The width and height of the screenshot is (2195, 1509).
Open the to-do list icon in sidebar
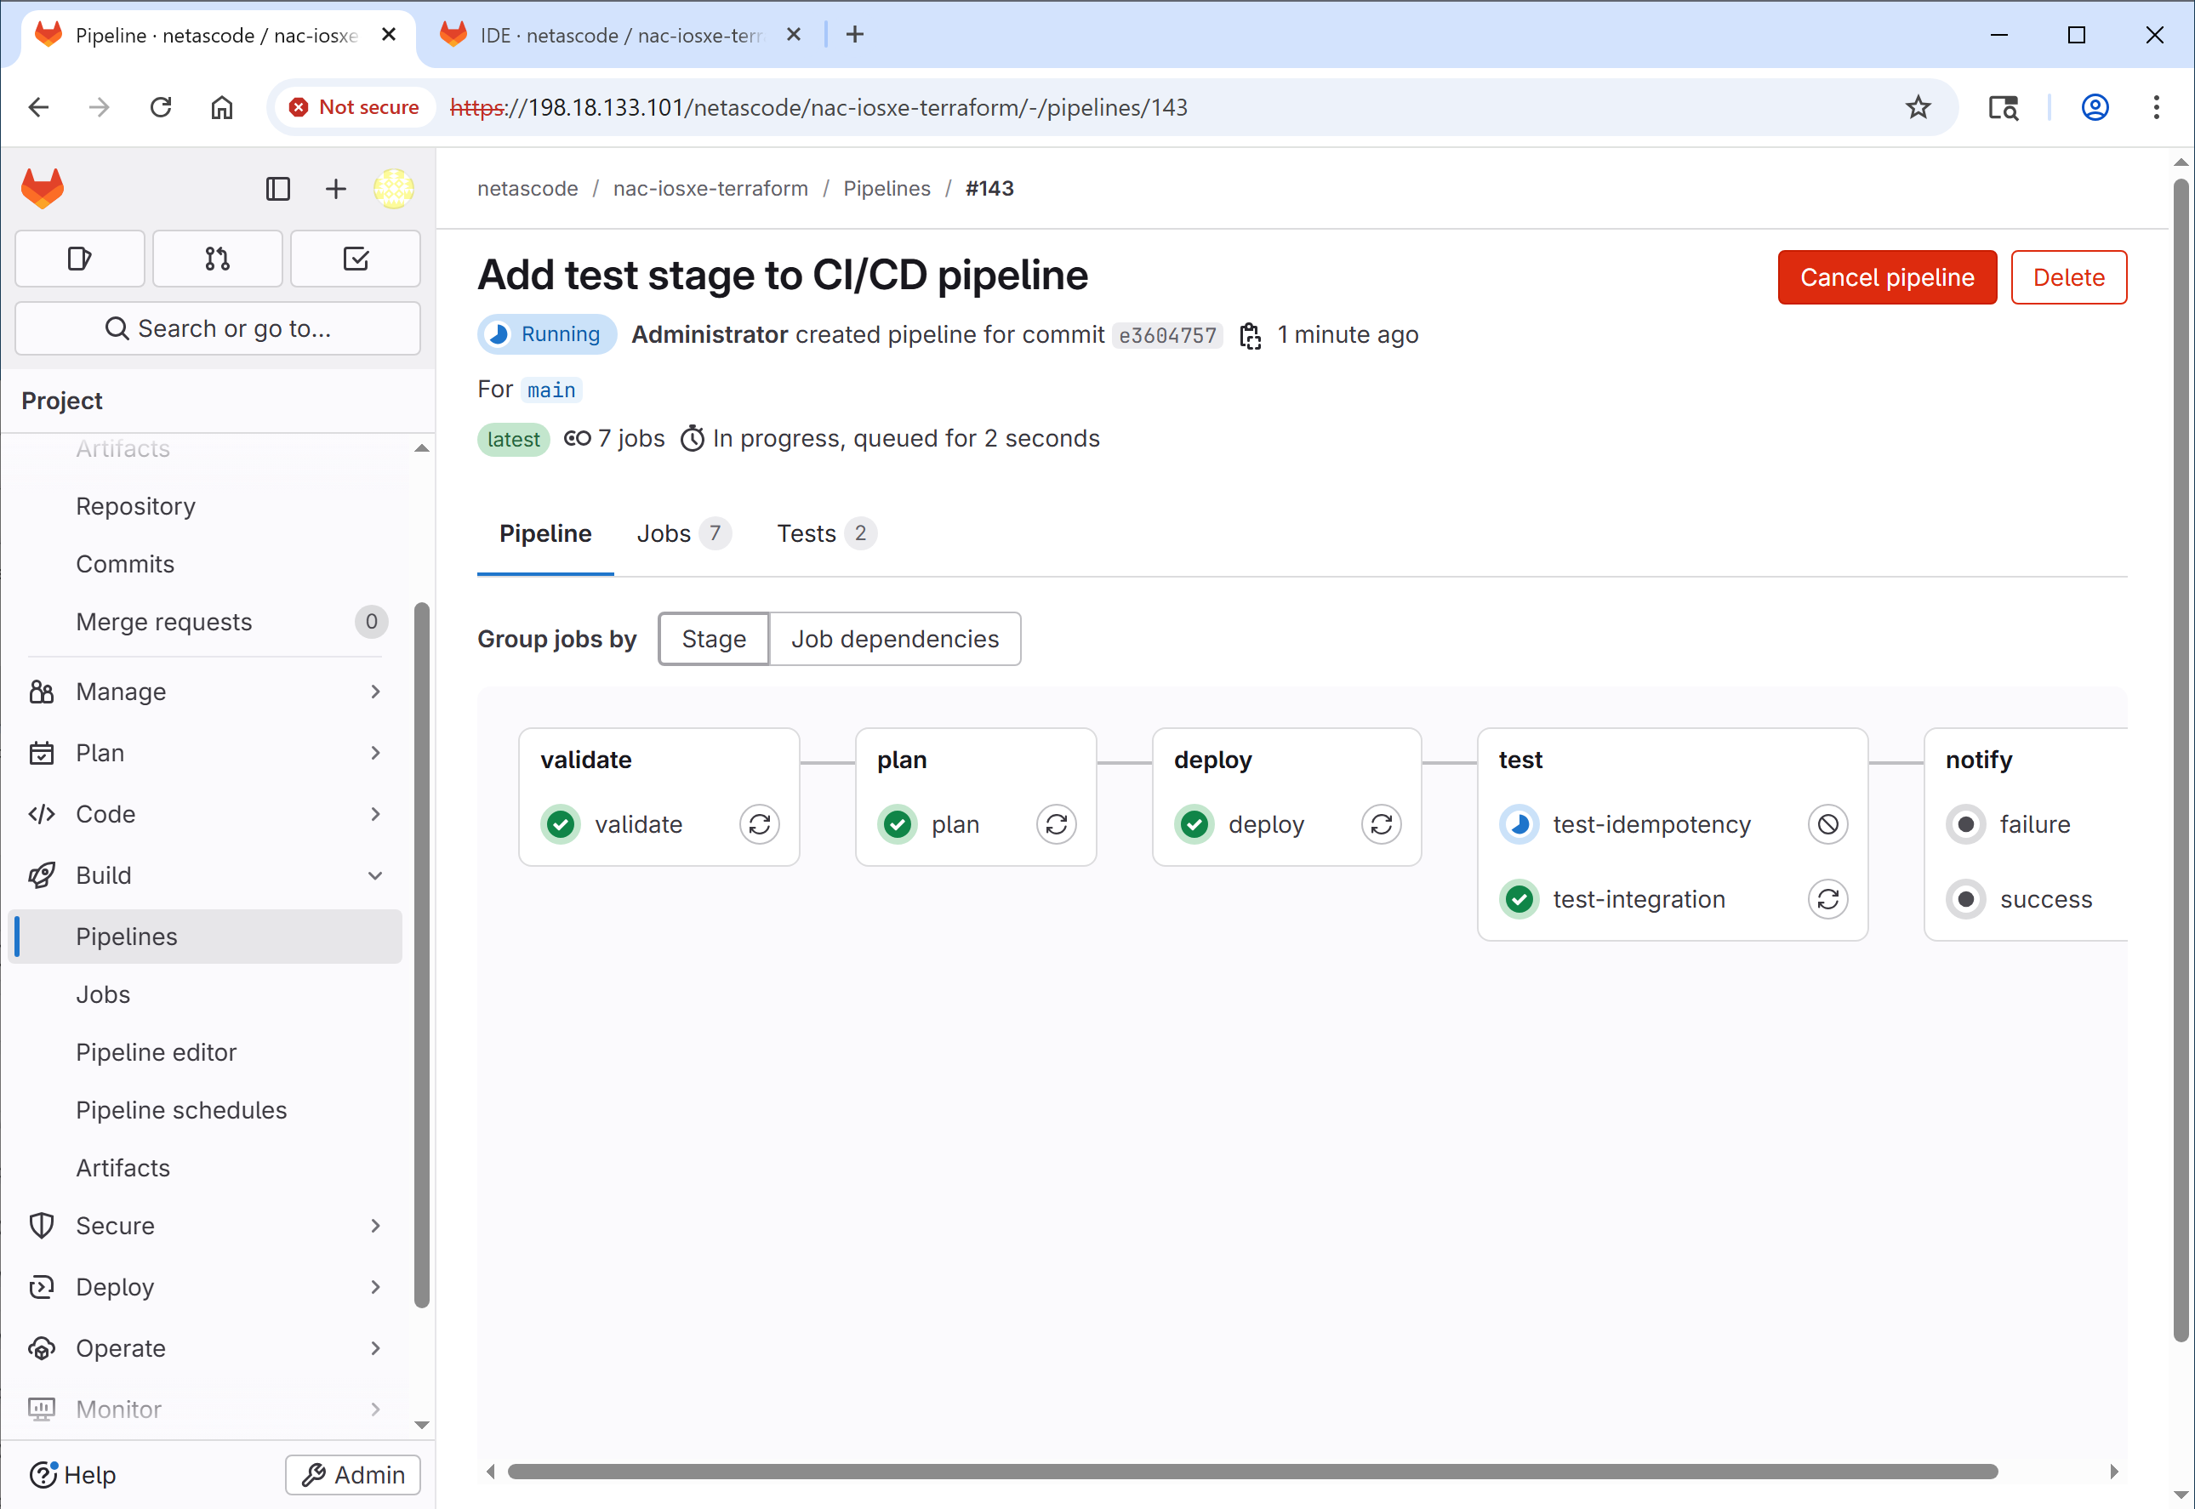coord(356,258)
